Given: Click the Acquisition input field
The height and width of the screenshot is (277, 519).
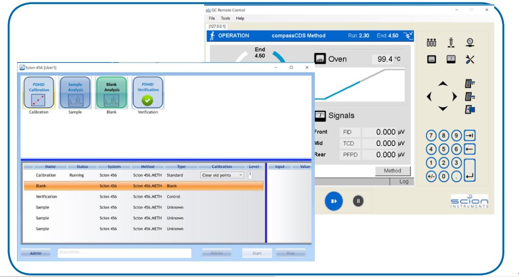Looking at the screenshot, I should 124,253.
